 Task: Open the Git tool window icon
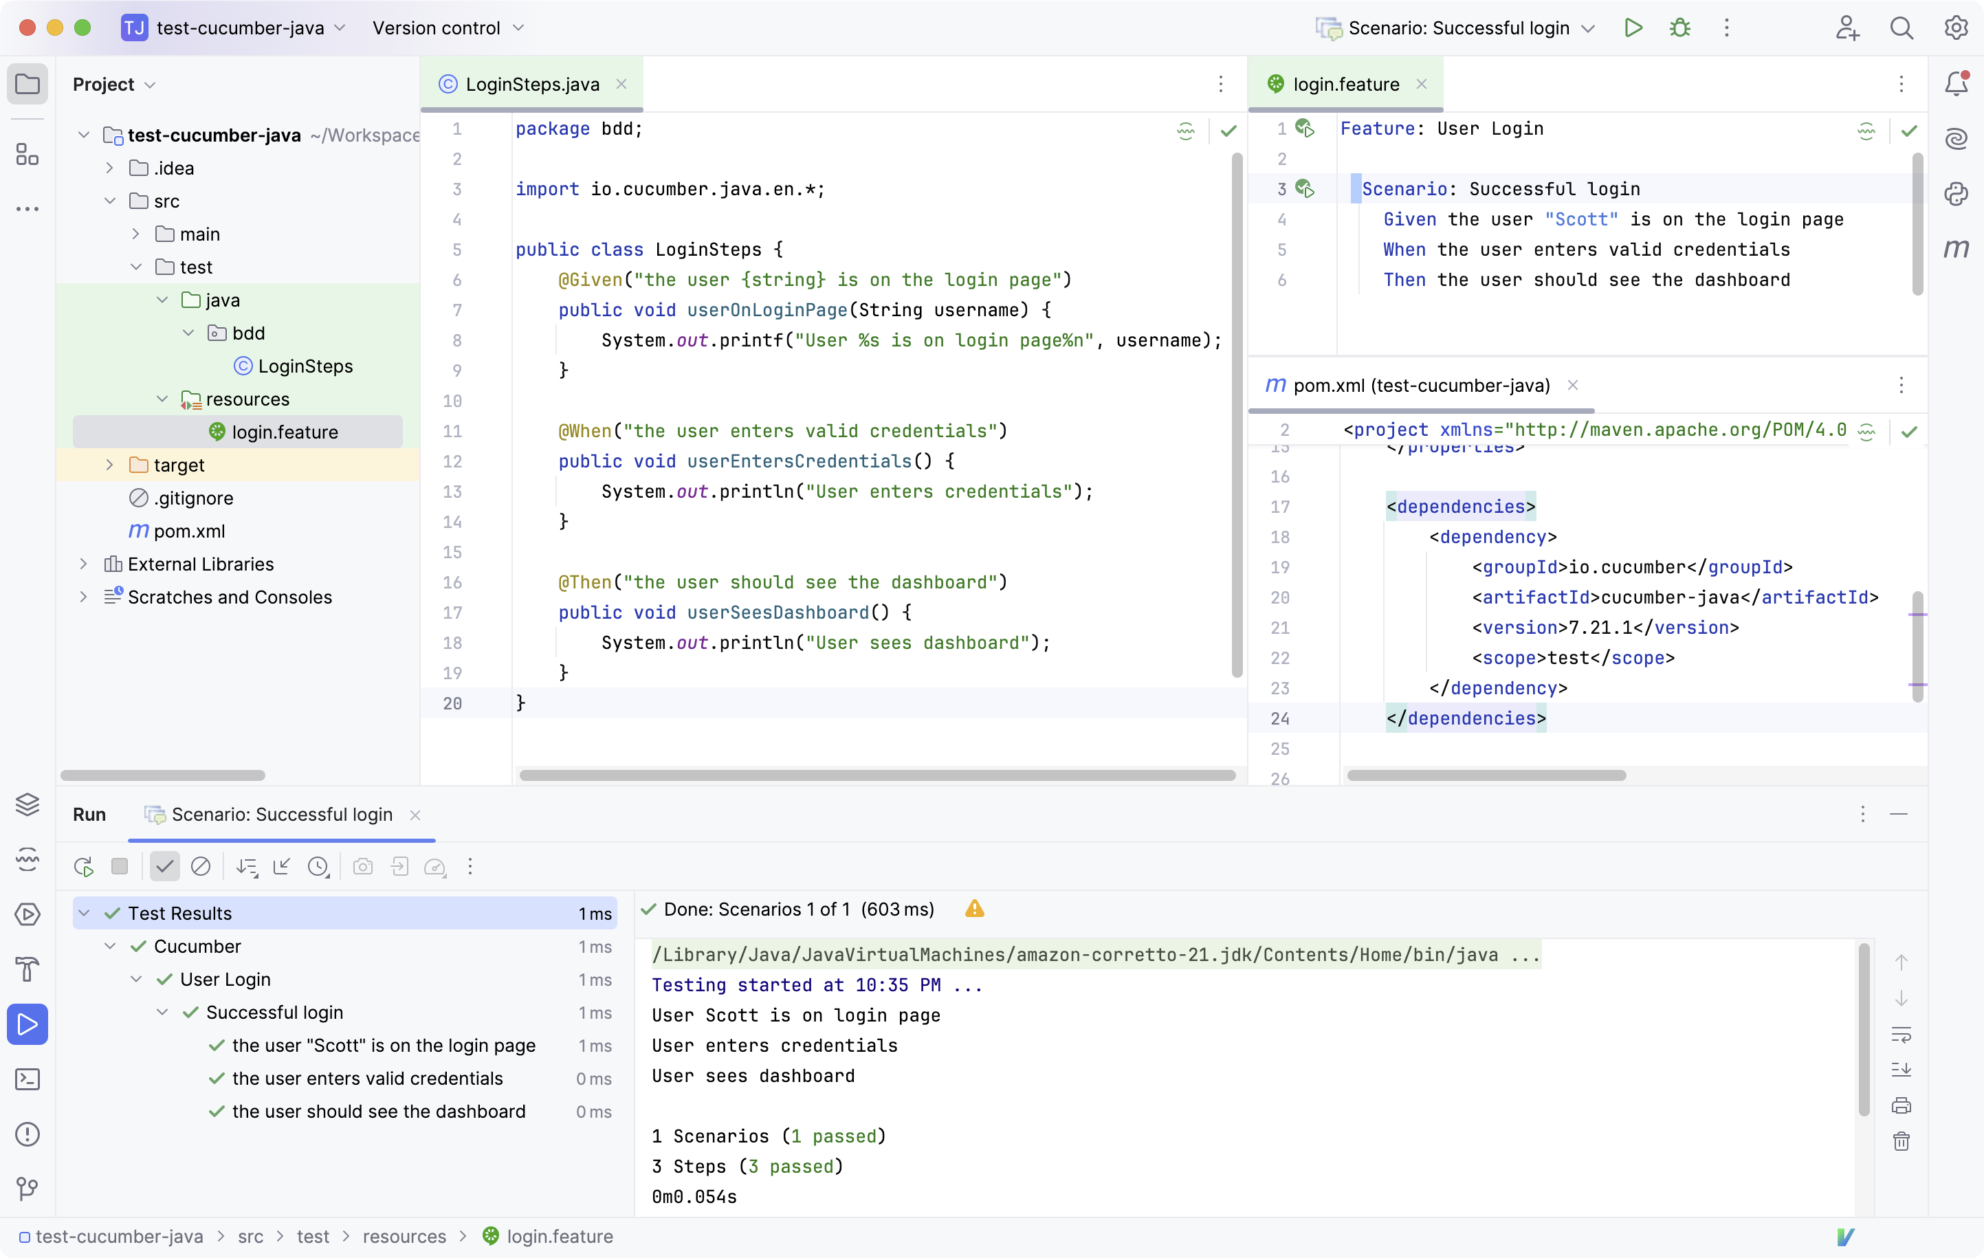tap(27, 1188)
